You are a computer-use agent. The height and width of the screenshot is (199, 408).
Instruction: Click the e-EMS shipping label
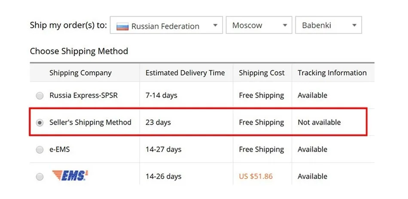(60, 150)
